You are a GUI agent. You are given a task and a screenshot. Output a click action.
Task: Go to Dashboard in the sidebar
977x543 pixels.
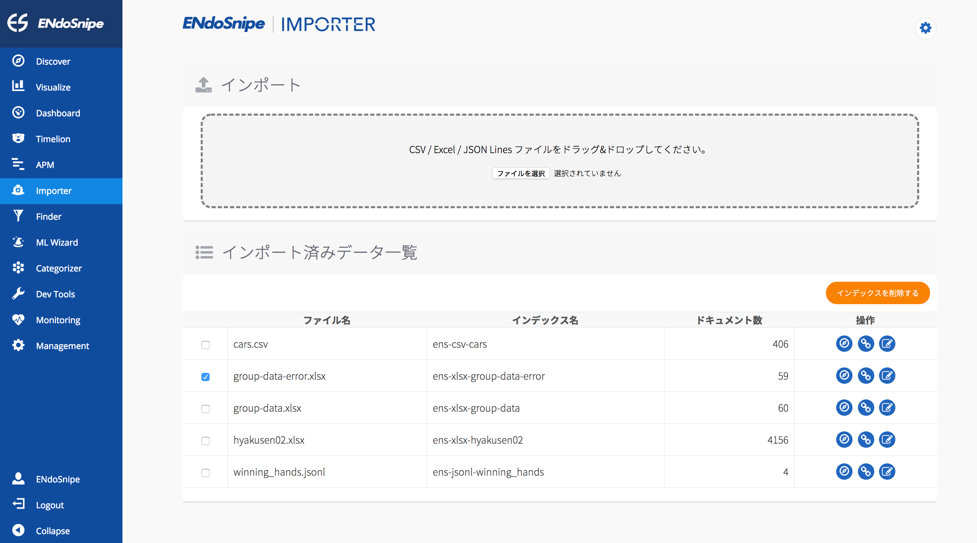tap(61, 113)
